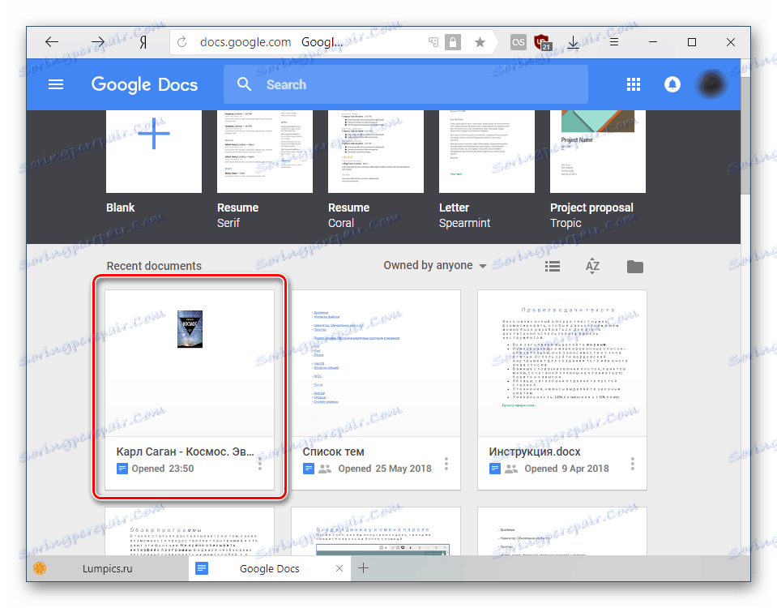Choose the Resume Coral template
The height and width of the screenshot is (608, 777).
(376, 152)
